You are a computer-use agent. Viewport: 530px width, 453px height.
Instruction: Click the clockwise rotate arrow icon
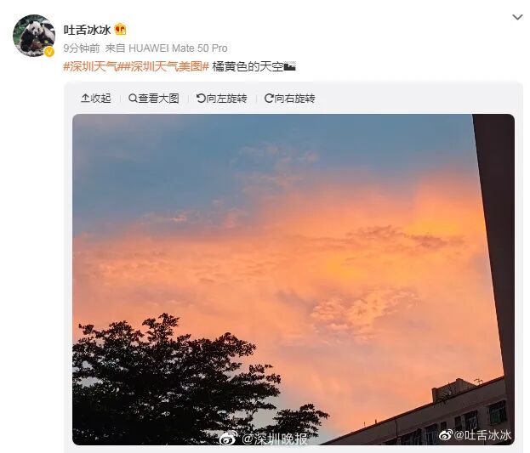click(x=269, y=99)
